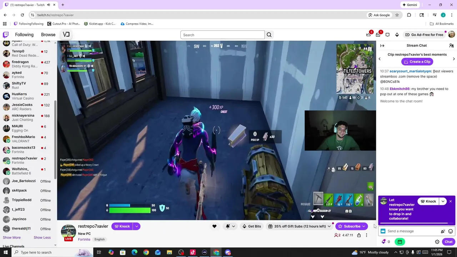Share the stream via share icon
457x257 pixels.
[359, 235]
